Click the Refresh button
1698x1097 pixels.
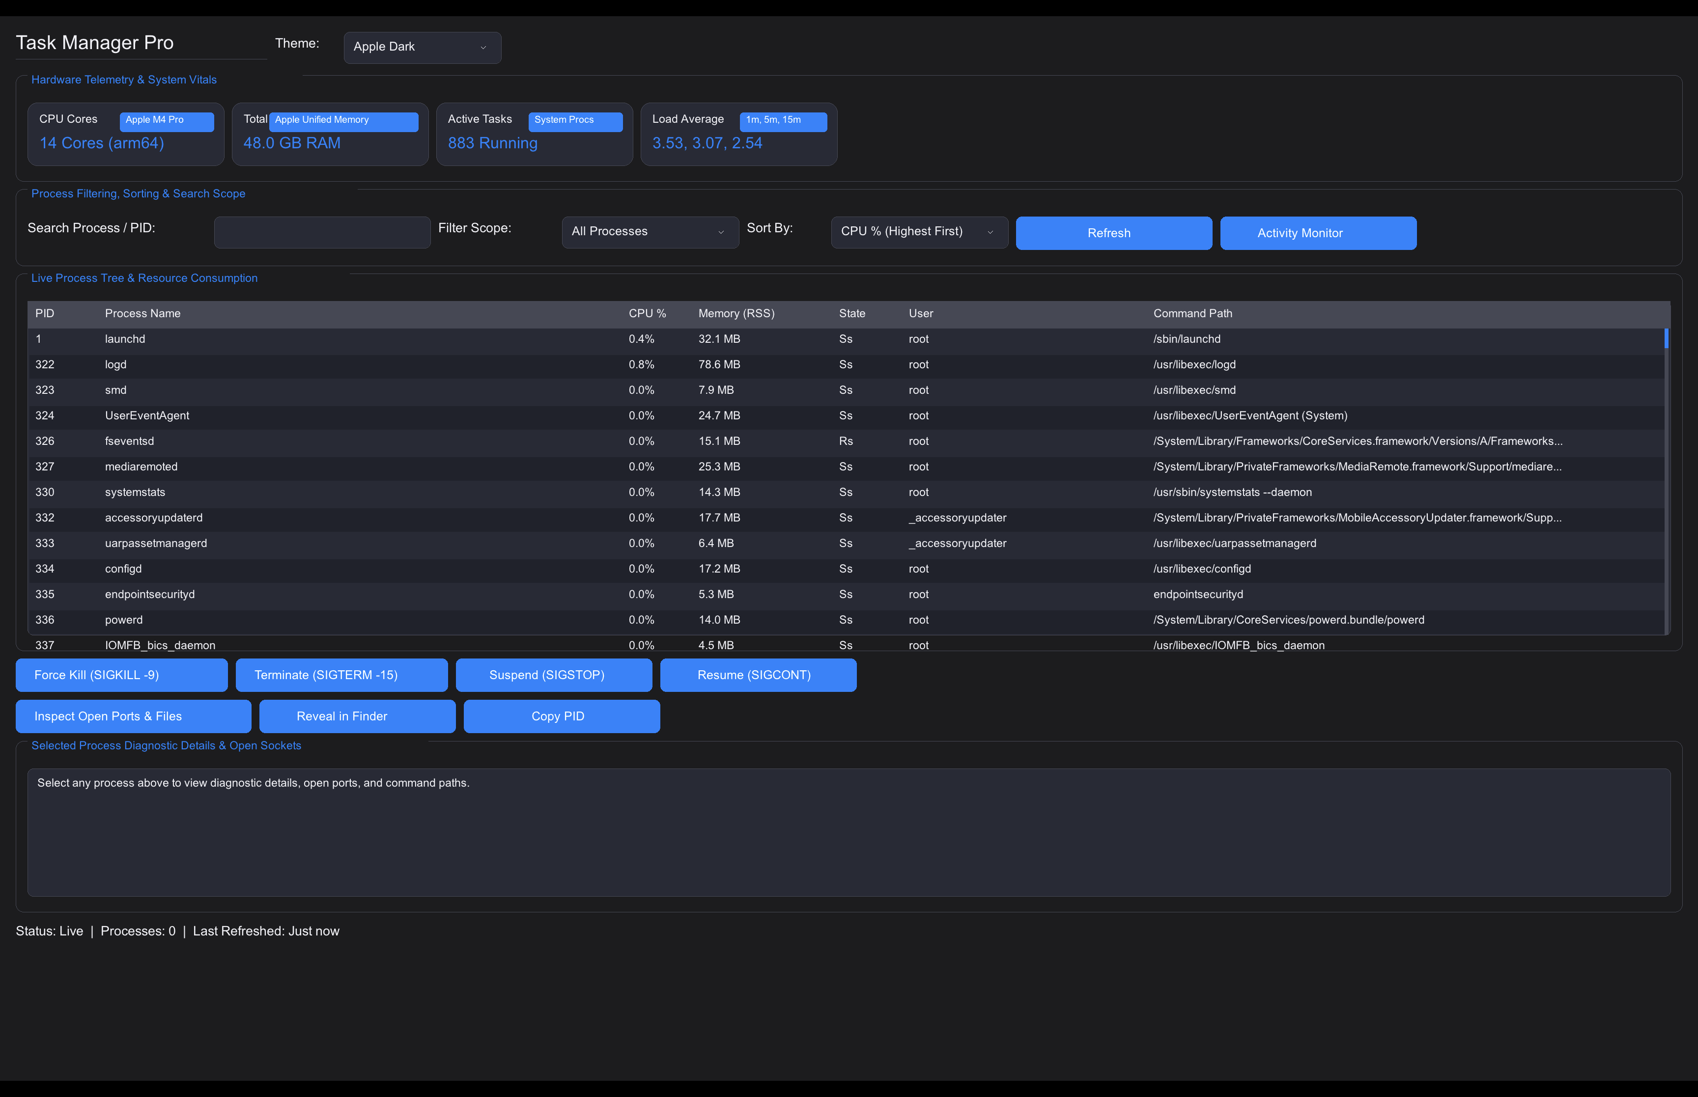click(x=1114, y=233)
